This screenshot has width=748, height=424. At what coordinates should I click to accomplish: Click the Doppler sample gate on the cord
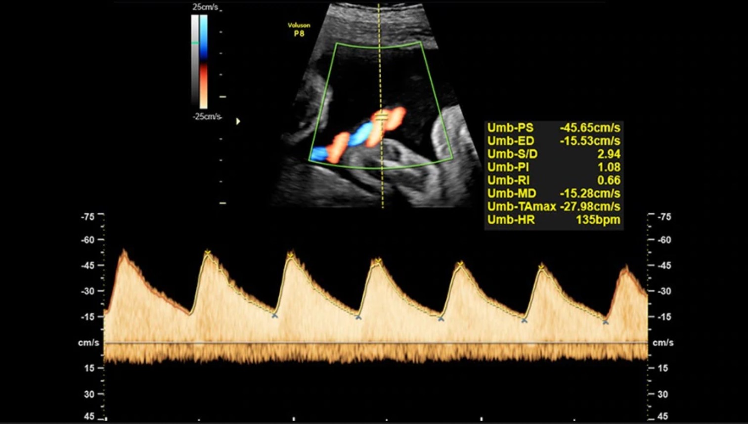click(x=381, y=117)
